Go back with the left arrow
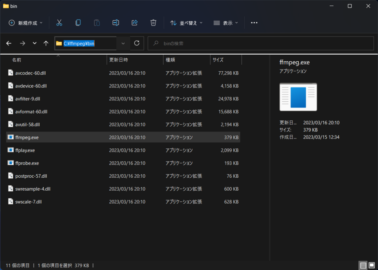 point(9,44)
